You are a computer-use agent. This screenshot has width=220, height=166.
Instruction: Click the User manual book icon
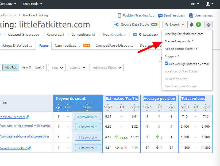[191, 15]
